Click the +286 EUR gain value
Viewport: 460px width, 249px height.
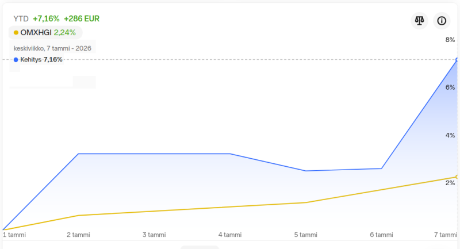(x=82, y=18)
